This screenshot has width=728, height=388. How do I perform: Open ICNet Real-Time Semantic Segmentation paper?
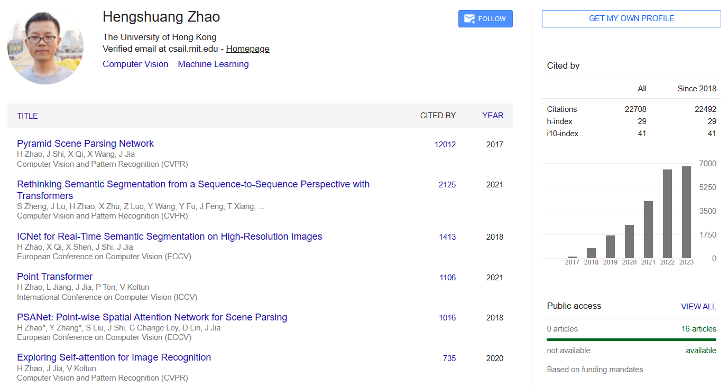[169, 236]
